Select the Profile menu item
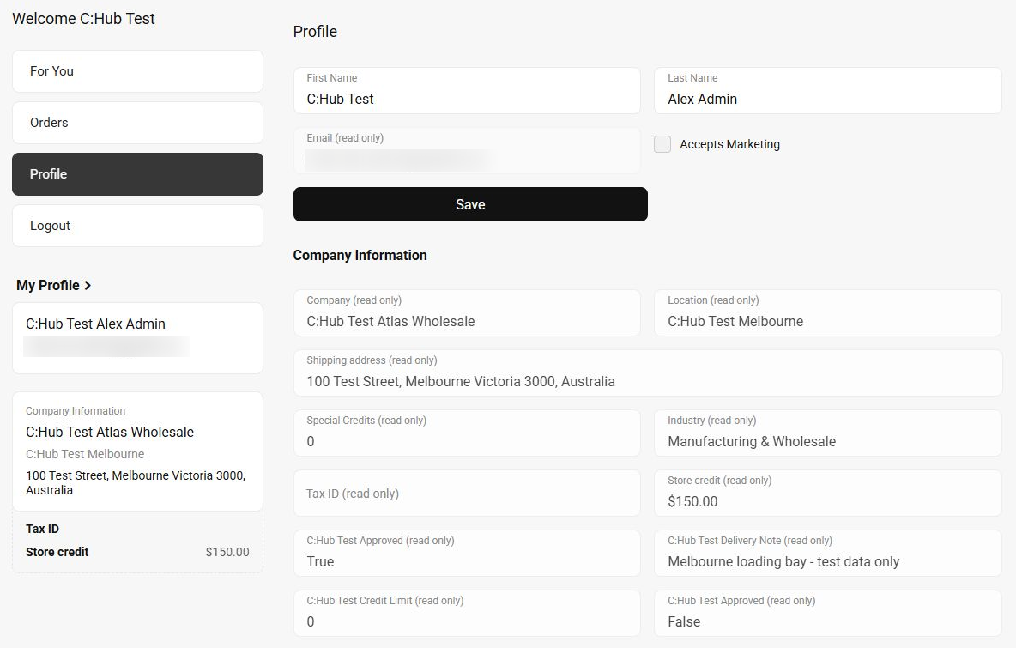This screenshot has height=648, width=1016. click(x=137, y=174)
